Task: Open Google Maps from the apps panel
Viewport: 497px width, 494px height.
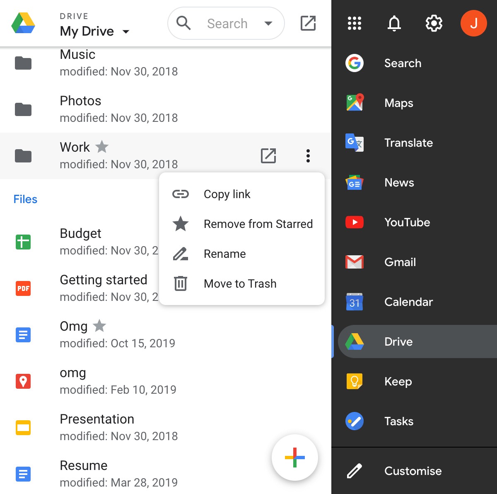Action: [398, 103]
